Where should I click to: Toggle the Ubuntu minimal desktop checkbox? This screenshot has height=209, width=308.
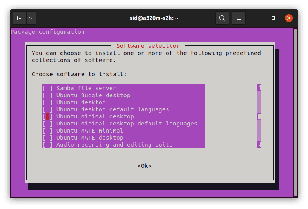(x=47, y=116)
